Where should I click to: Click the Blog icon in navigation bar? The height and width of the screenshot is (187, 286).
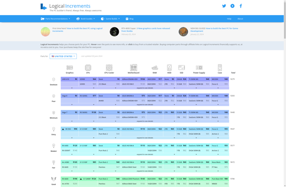click(x=127, y=19)
